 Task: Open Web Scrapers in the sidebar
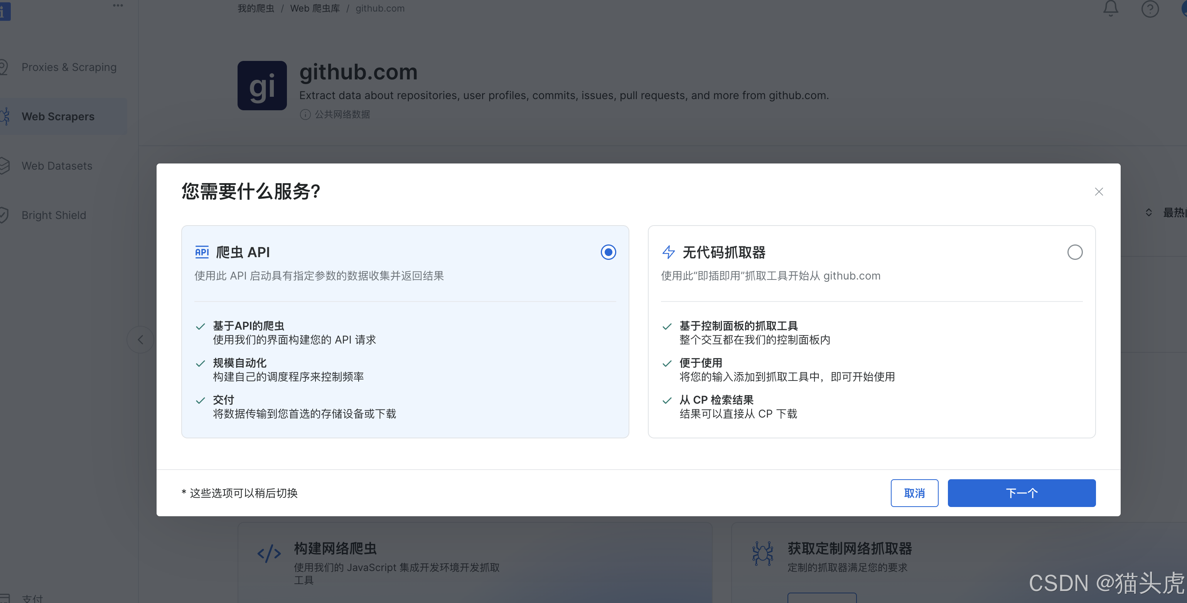pos(58,116)
